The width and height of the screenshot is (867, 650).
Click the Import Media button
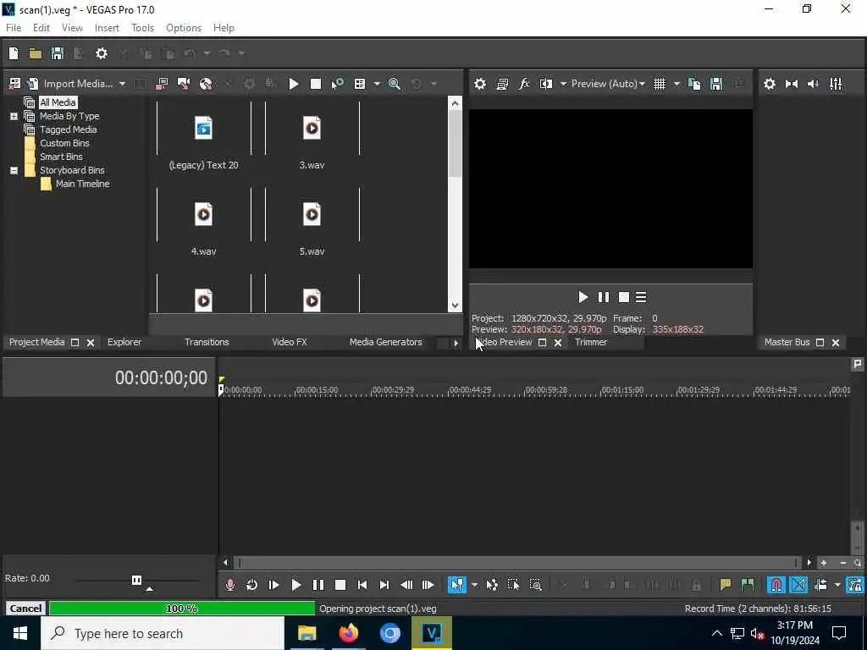tap(71, 84)
